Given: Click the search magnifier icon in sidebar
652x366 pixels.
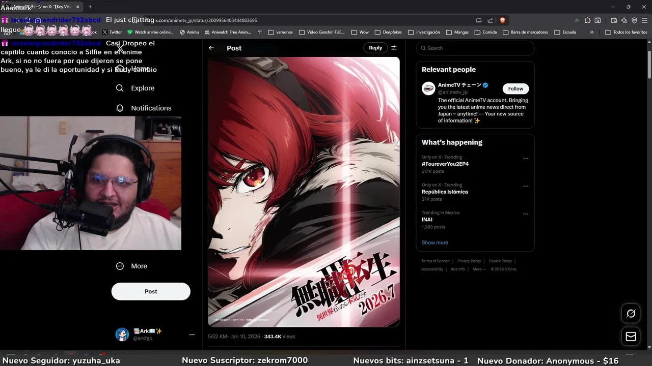Looking at the screenshot, I should [120, 88].
